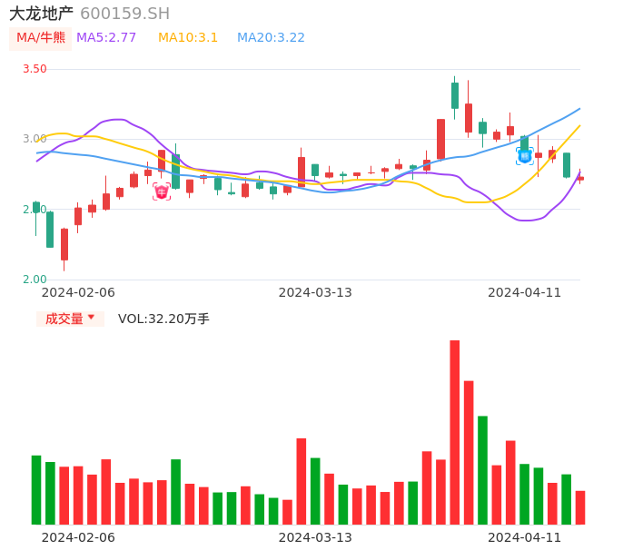
Task: Click the 2.00 price axis label
Action: click(35, 280)
